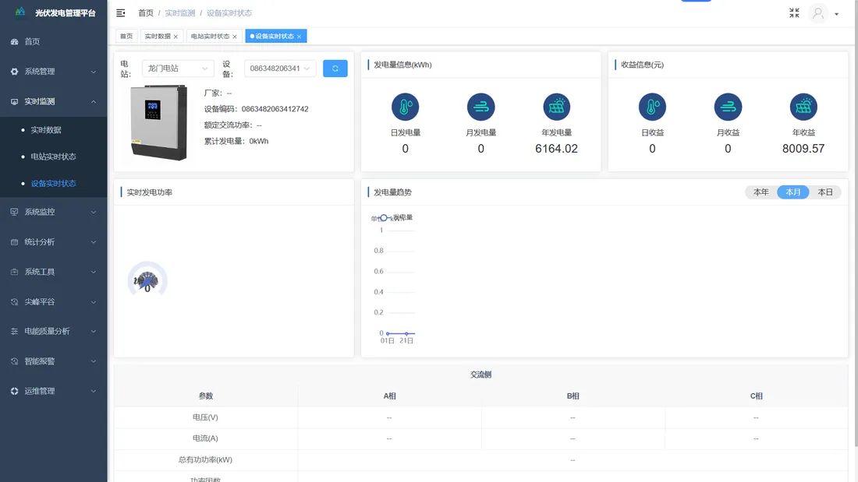Expand 运维管理 sidebar menu
The width and height of the screenshot is (858, 482).
[x=54, y=391]
